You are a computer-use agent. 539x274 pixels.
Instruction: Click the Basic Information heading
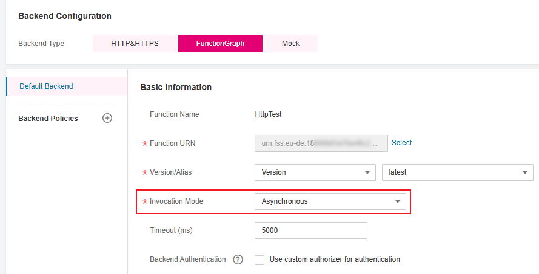pyautogui.click(x=176, y=87)
